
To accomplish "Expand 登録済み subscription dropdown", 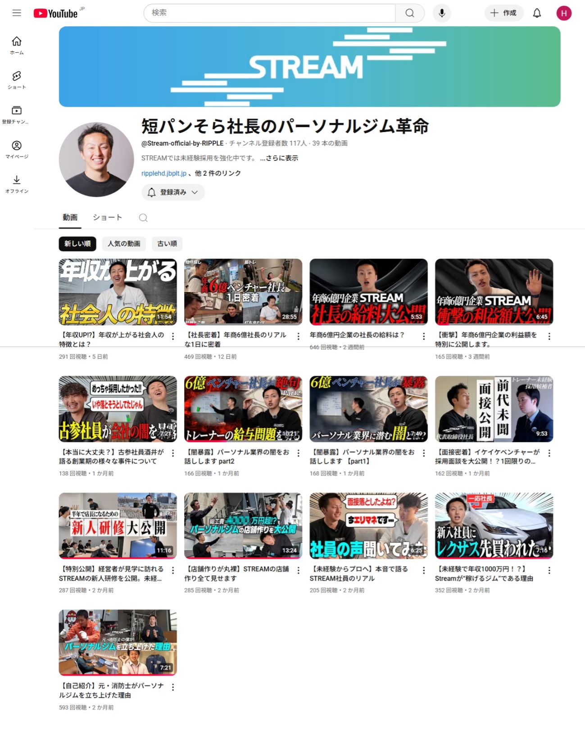I will click(173, 192).
